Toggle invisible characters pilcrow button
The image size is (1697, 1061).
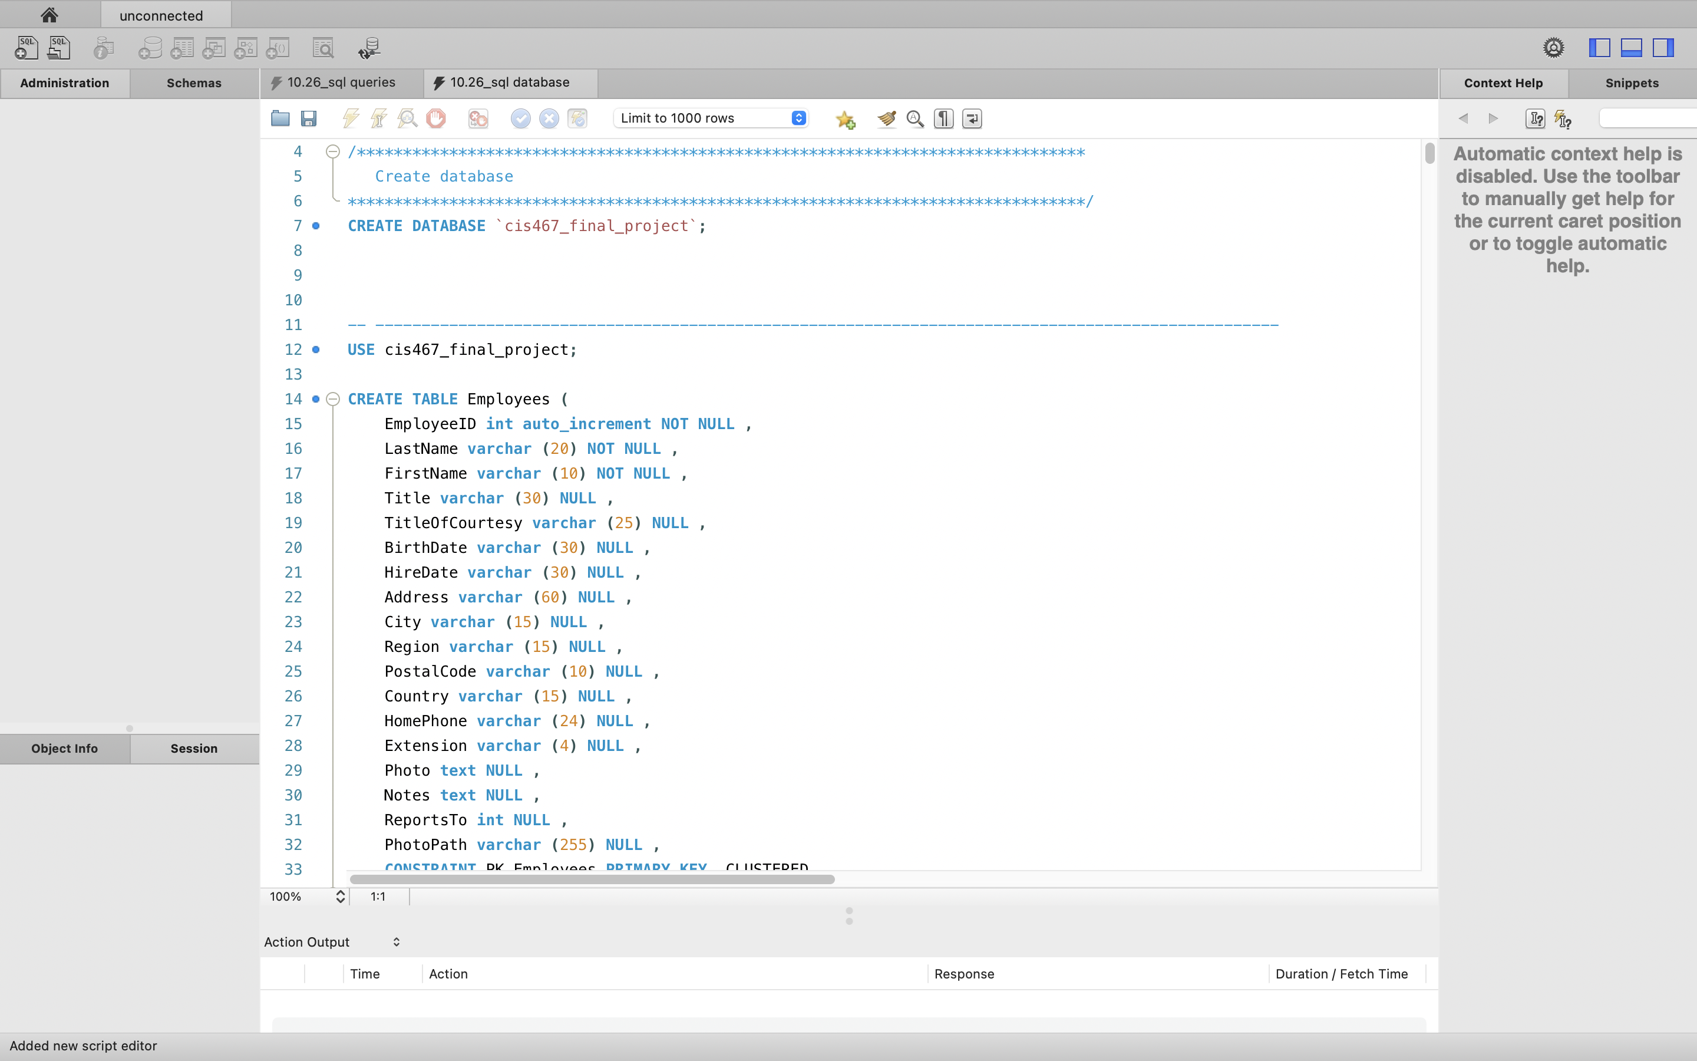coord(944,118)
